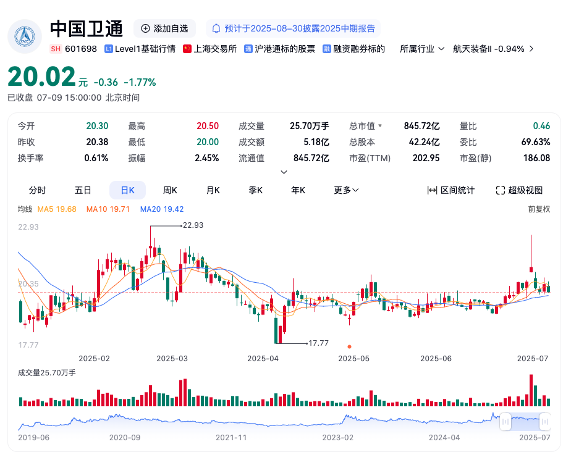Screen dimensions: 571x460
Task: Click the orange event dot below the chart
Action: [x=350, y=346]
